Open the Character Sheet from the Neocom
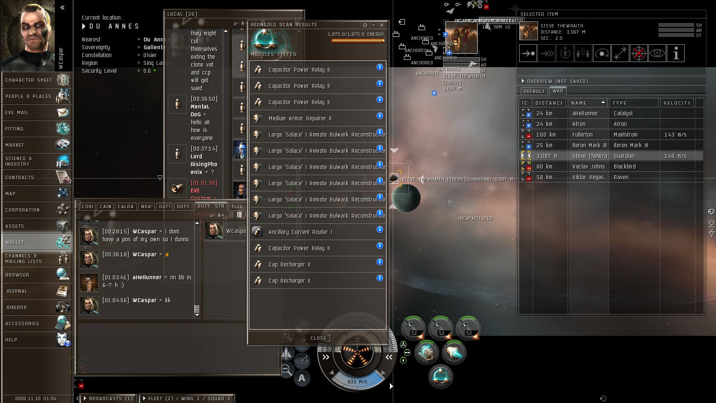Viewport: 716px width, 403px height. (x=37, y=80)
